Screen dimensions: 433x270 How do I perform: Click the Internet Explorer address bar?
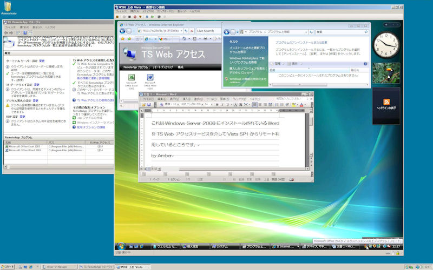coord(159,31)
